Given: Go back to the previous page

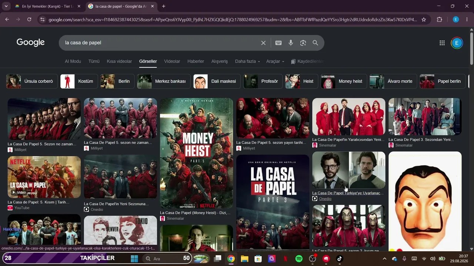Looking at the screenshot, I should click(x=7, y=20).
